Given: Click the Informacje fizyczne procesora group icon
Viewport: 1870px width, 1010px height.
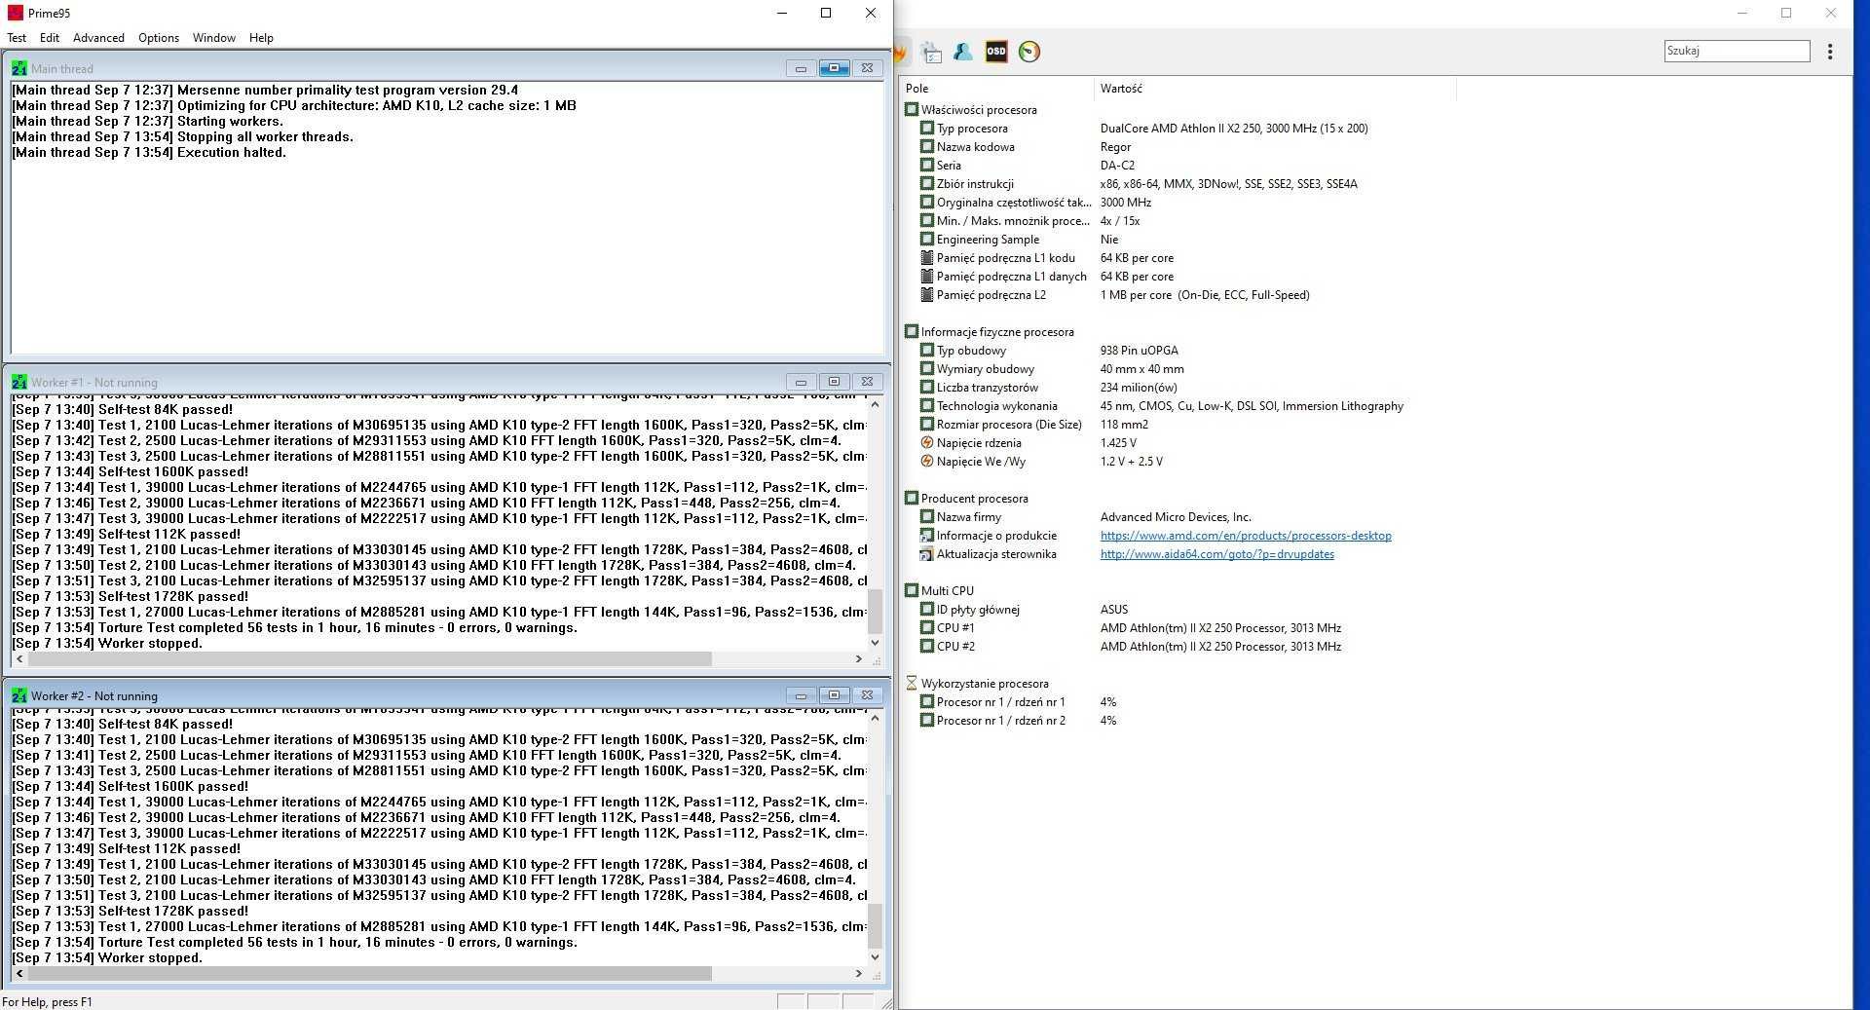Looking at the screenshot, I should click(912, 331).
